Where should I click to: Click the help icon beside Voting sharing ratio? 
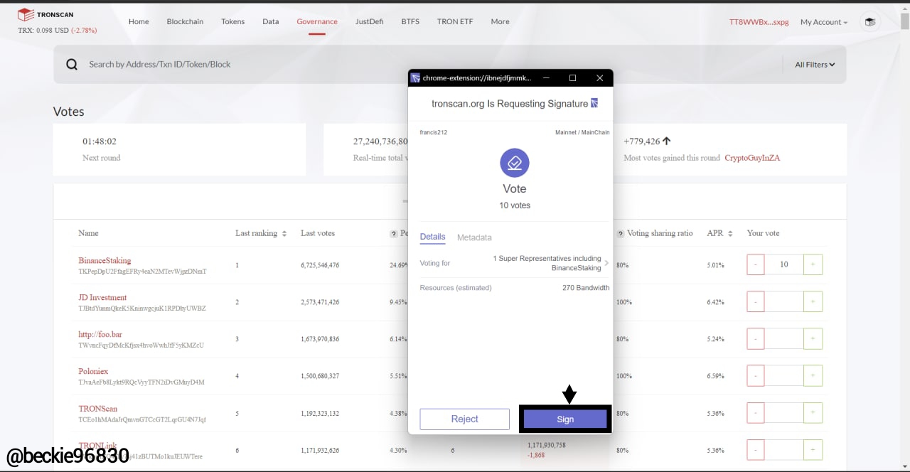click(x=621, y=233)
